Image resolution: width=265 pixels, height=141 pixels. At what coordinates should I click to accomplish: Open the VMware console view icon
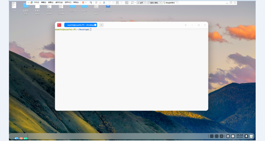[127, 2]
